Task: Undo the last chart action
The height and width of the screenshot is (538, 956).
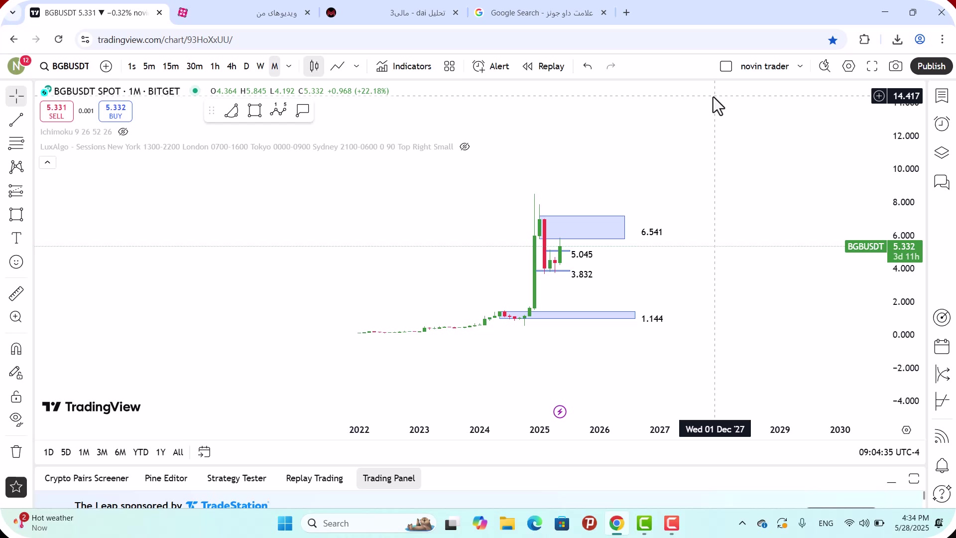Action: click(x=588, y=66)
